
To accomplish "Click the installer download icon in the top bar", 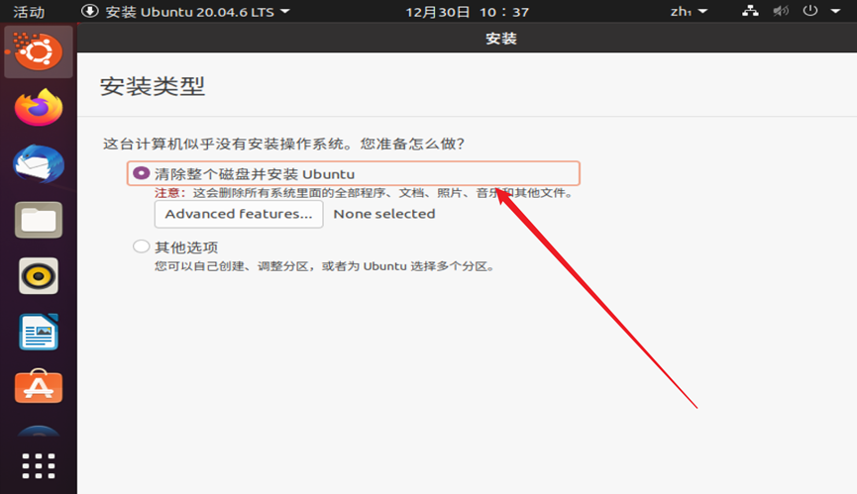I will coord(89,11).
